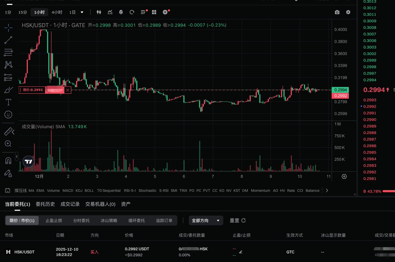Toggle the 撑压线 indicator

(x=20, y=191)
